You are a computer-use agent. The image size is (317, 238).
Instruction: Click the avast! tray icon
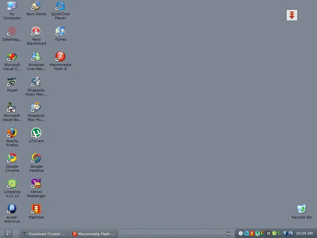coord(291,234)
